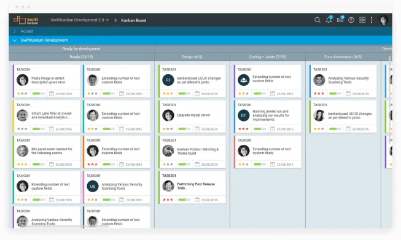This screenshot has width=401, height=240.
Task: Click the owner photo on Performing Post Release card
Action: [x=168, y=186]
